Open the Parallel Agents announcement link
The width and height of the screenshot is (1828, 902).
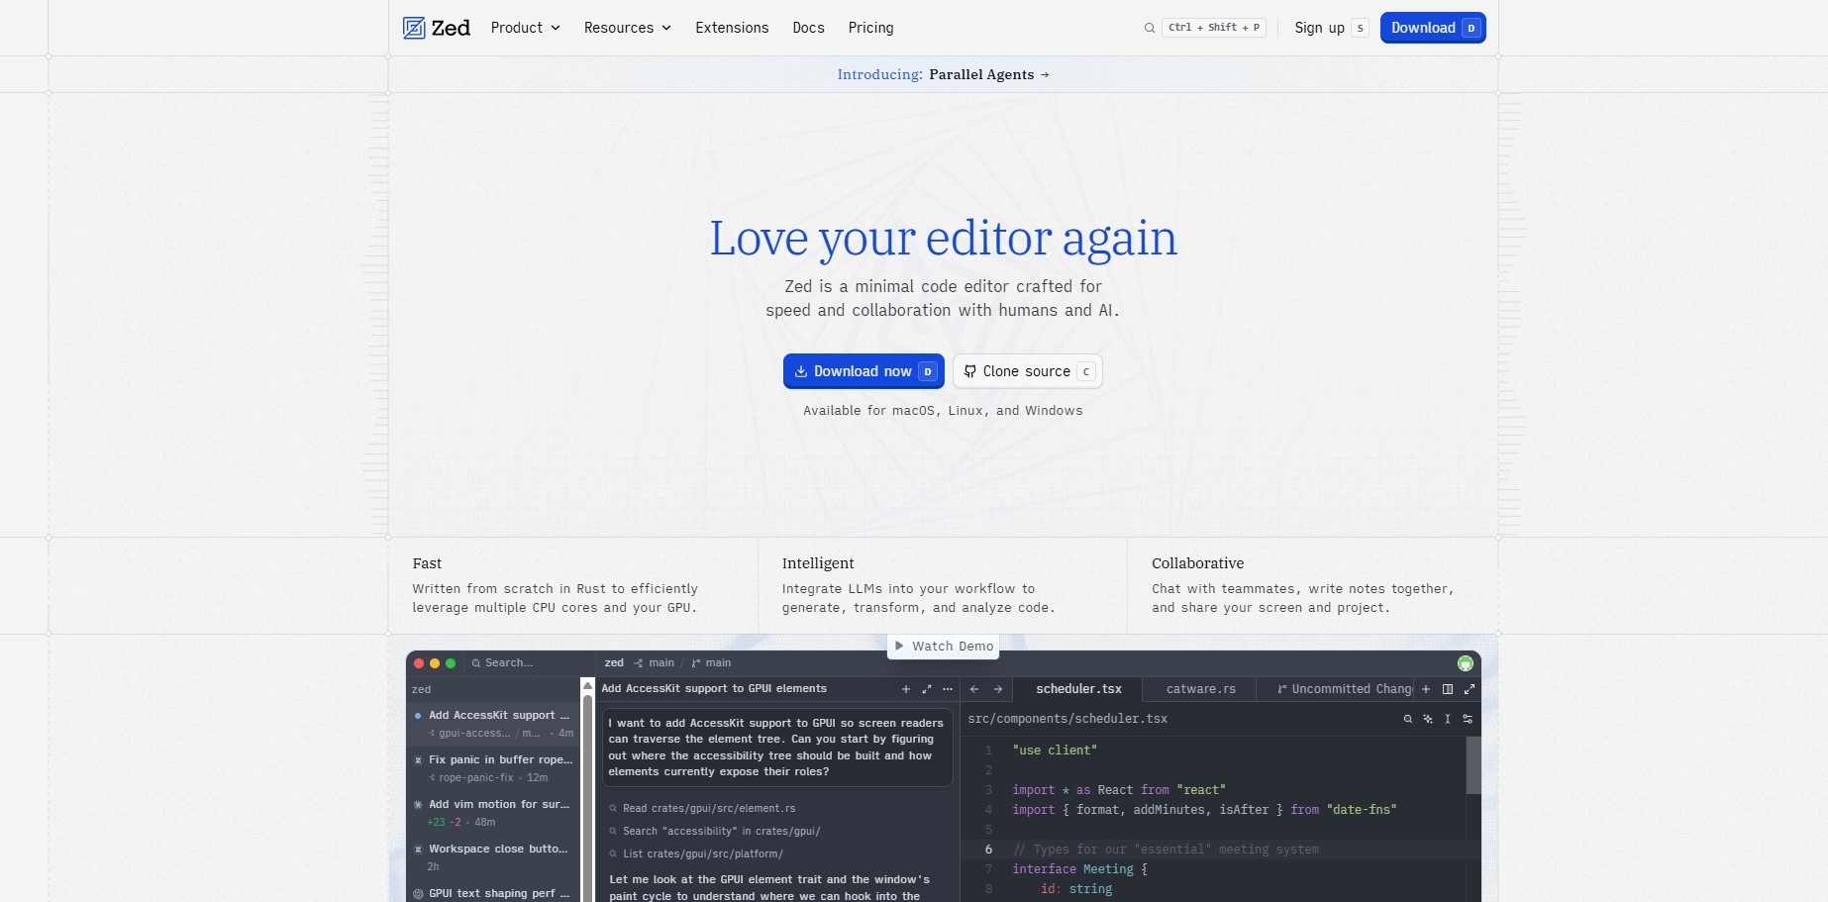(x=943, y=74)
